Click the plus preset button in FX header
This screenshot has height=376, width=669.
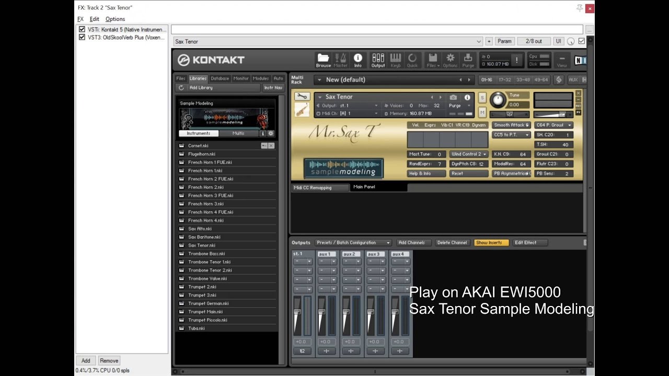489,41
